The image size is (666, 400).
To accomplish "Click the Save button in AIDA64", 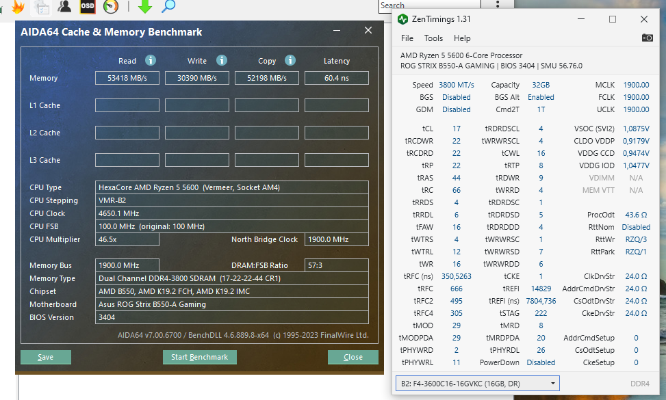I will [x=46, y=357].
